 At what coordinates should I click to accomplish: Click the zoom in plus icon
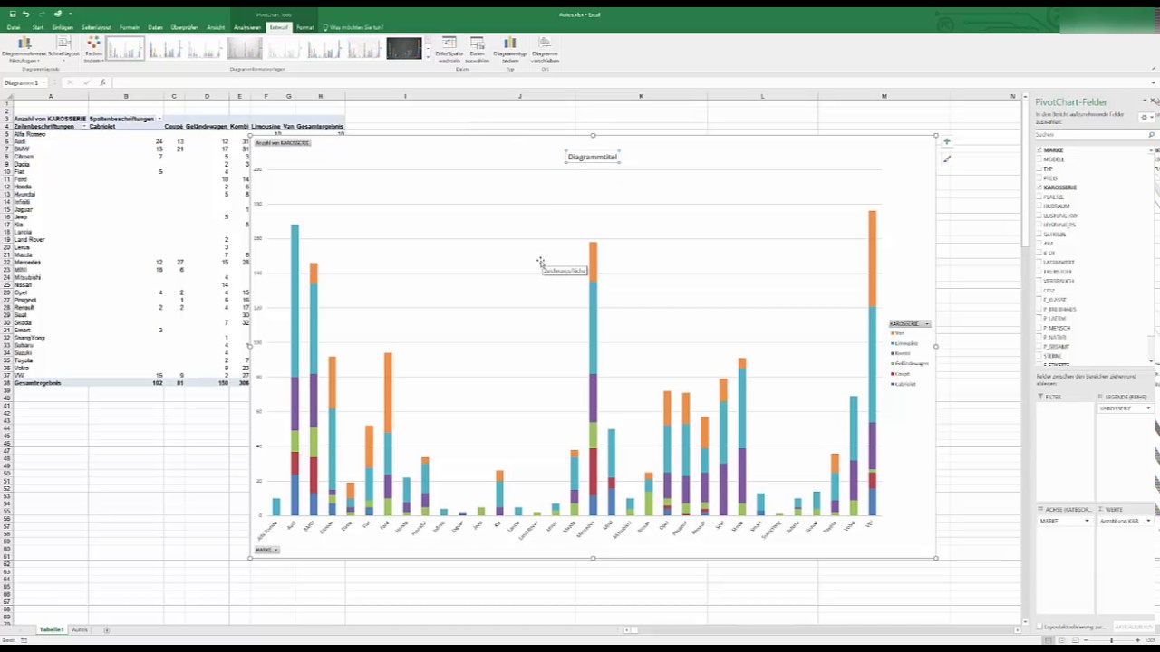tap(1136, 640)
